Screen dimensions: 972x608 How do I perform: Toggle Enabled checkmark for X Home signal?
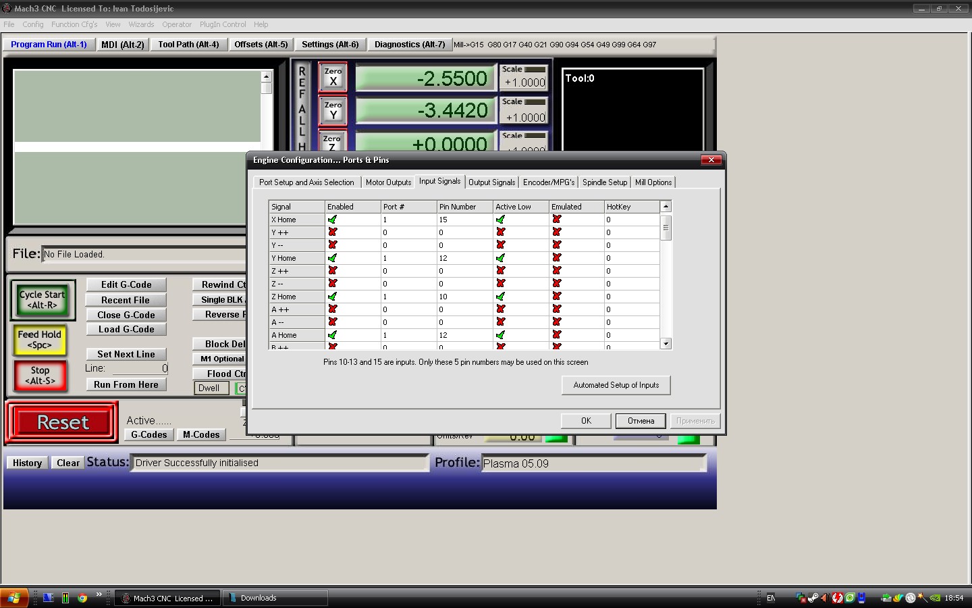(x=332, y=220)
